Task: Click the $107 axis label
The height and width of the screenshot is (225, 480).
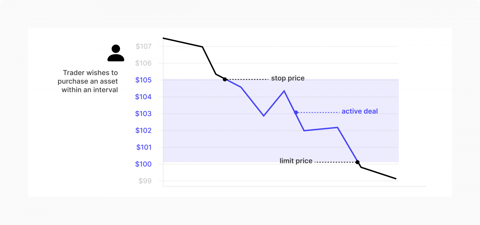Action: (x=143, y=47)
